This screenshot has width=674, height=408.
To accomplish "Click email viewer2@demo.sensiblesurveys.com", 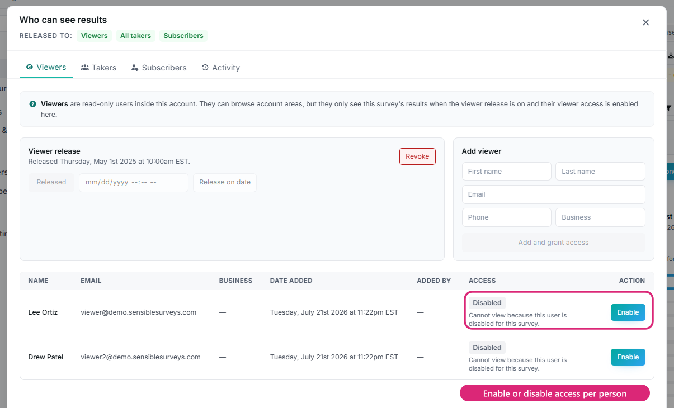I will click(140, 357).
